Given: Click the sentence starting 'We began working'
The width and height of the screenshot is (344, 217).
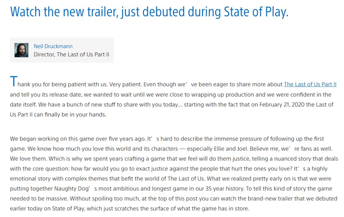Looking at the screenshot, I should (x=78, y=139).
